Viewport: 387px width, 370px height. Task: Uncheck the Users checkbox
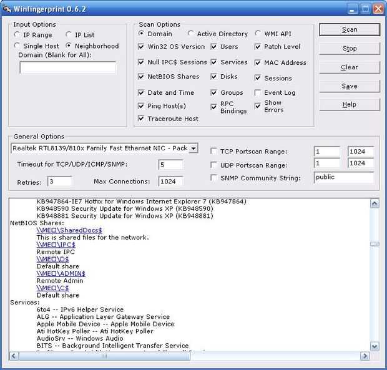point(213,46)
